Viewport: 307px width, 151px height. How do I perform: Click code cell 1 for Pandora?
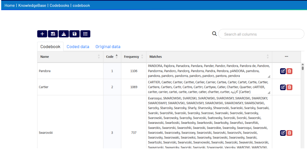pyautogui.click(x=112, y=71)
